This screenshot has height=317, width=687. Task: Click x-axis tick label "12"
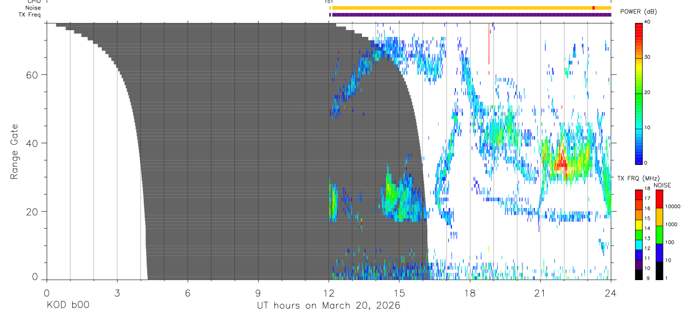[x=329, y=293]
